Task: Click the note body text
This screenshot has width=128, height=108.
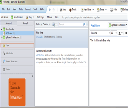Action: pyautogui.click(x=100, y=40)
